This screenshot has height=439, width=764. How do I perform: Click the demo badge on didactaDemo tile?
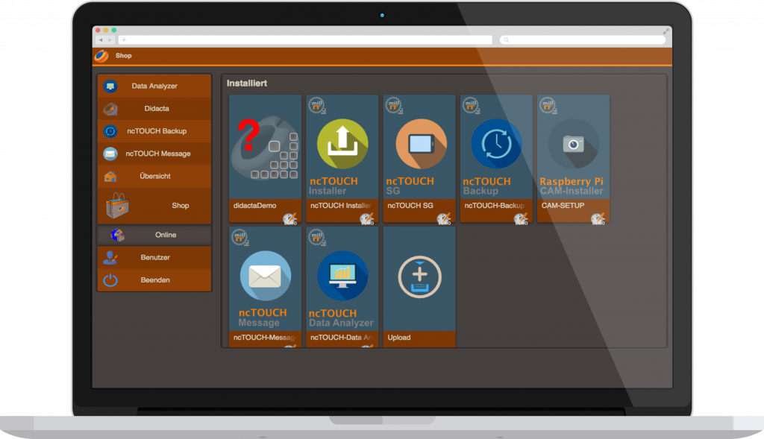pyautogui.click(x=290, y=219)
